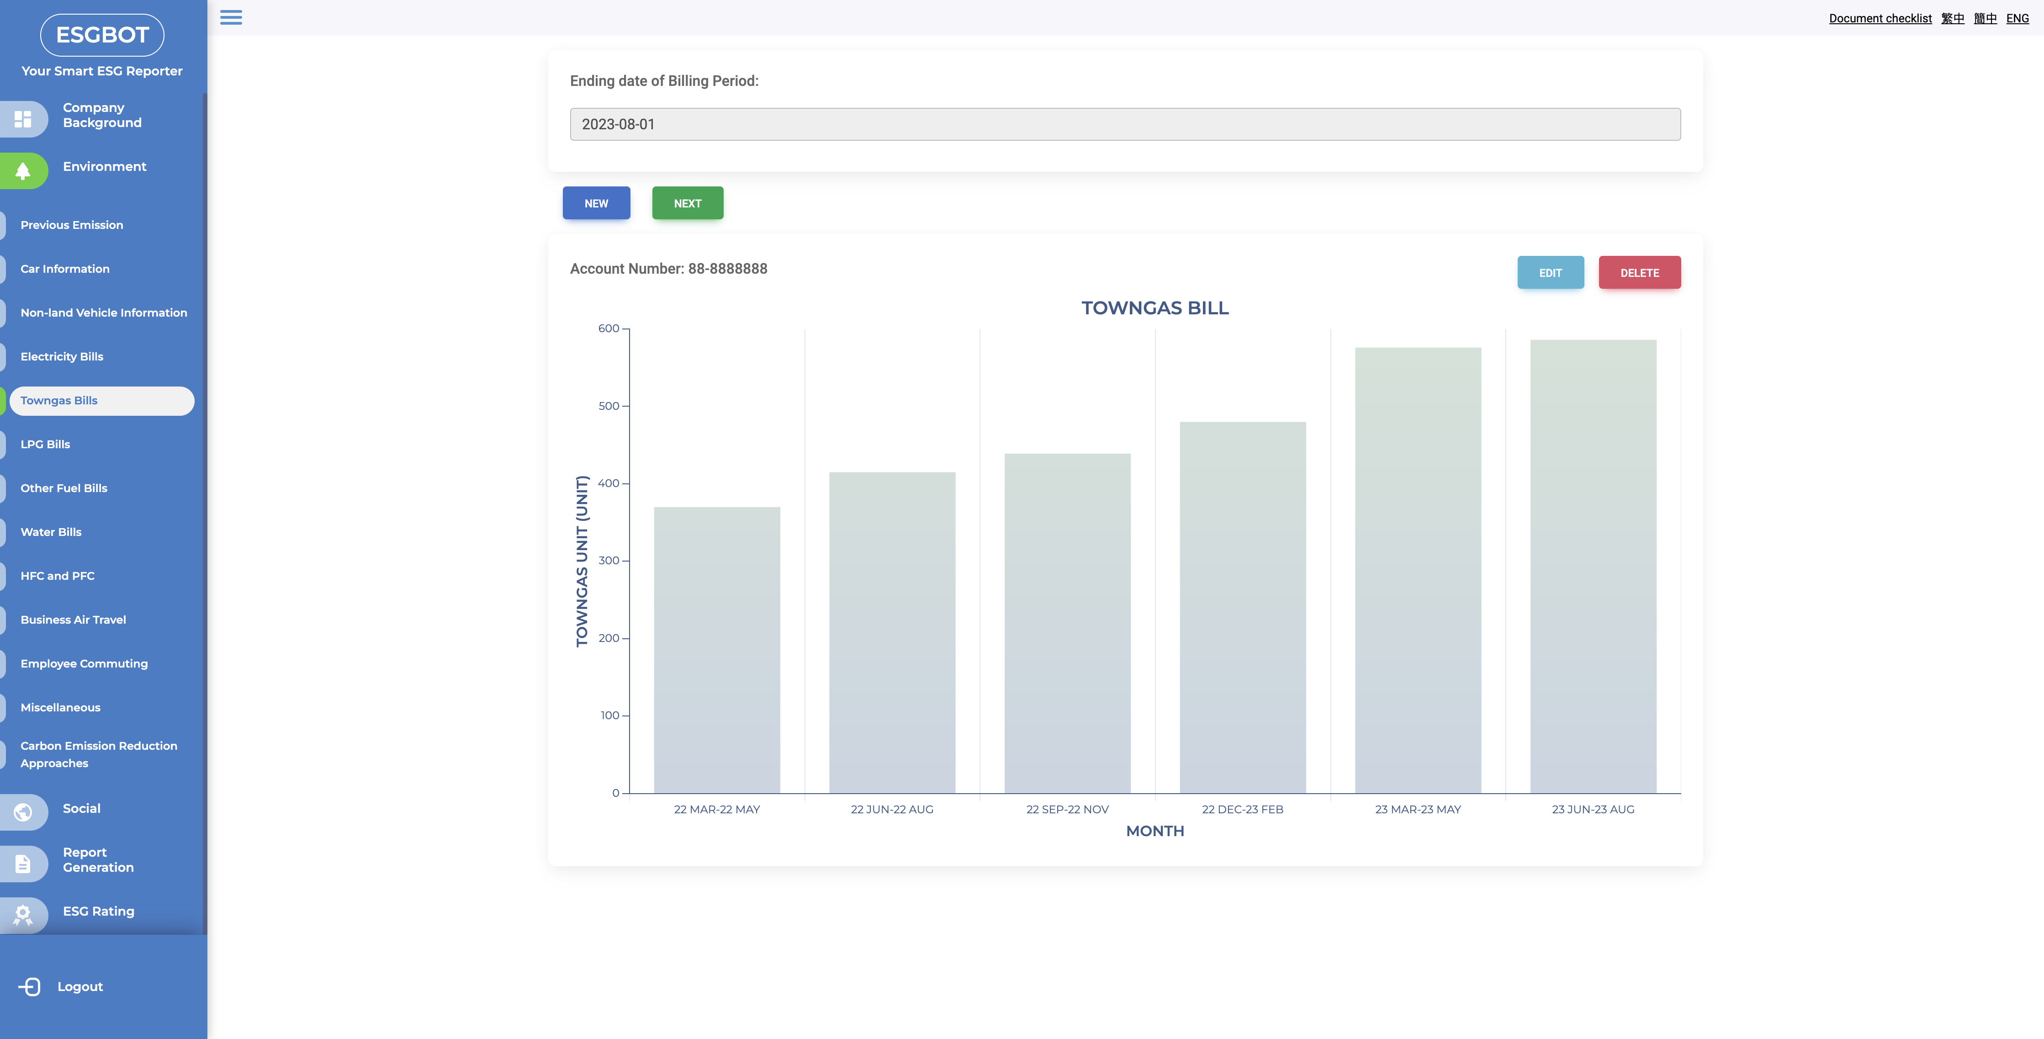Screen dimensions: 2044x1039
Task: Open the Electricity Bills section
Action: pyautogui.click(x=62, y=356)
